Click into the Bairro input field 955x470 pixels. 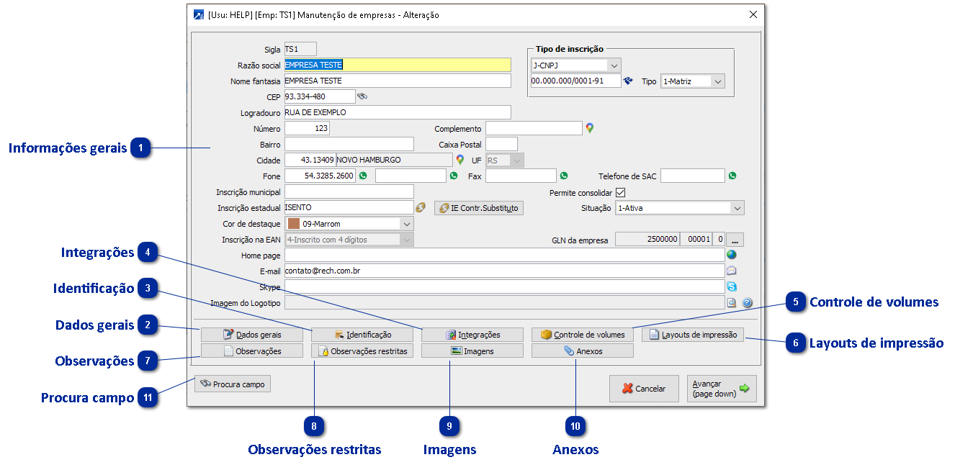tap(349, 144)
